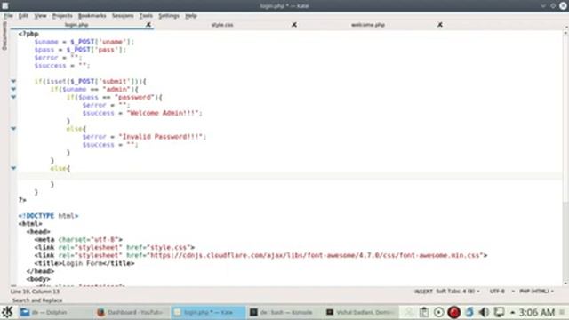This screenshot has height=320, width=569.
Task: Expand hidden system tray icons arrow
Action: 512,312
